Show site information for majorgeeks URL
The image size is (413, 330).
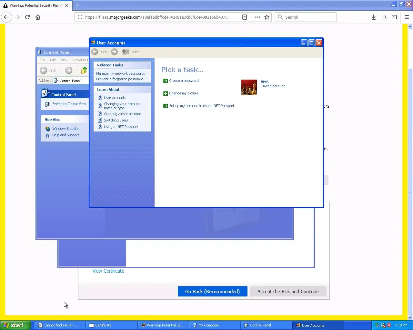point(80,17)
